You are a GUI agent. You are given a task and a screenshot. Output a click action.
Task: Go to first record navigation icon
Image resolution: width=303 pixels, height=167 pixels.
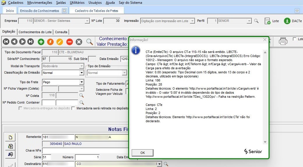[x=6, y=42]
